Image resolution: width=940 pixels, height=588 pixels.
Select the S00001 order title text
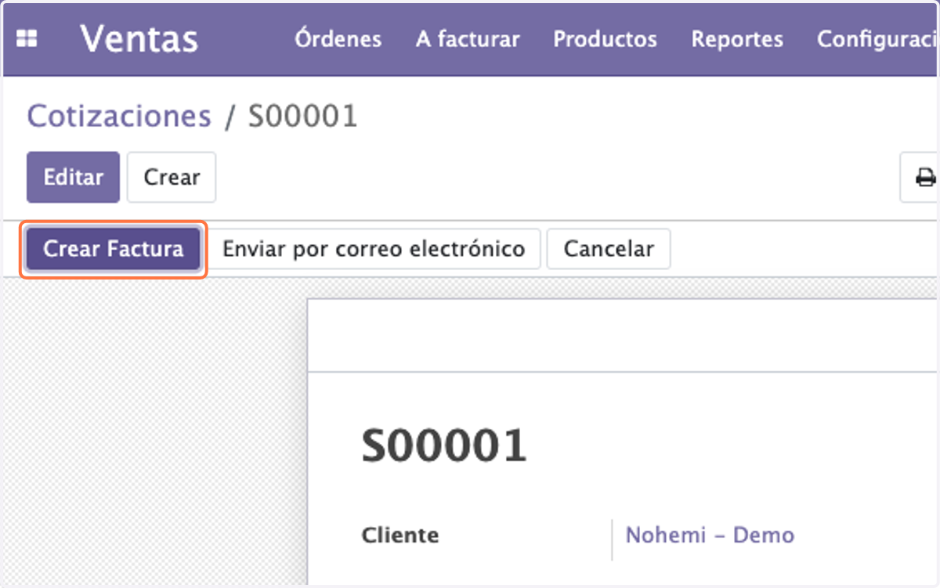[x=444, y=446]
